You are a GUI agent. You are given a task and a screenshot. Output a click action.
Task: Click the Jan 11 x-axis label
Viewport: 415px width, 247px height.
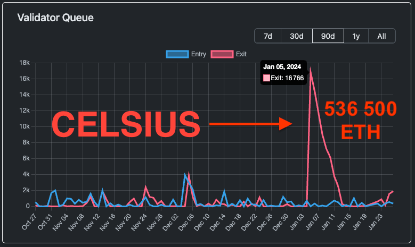(x=328, y=222)
